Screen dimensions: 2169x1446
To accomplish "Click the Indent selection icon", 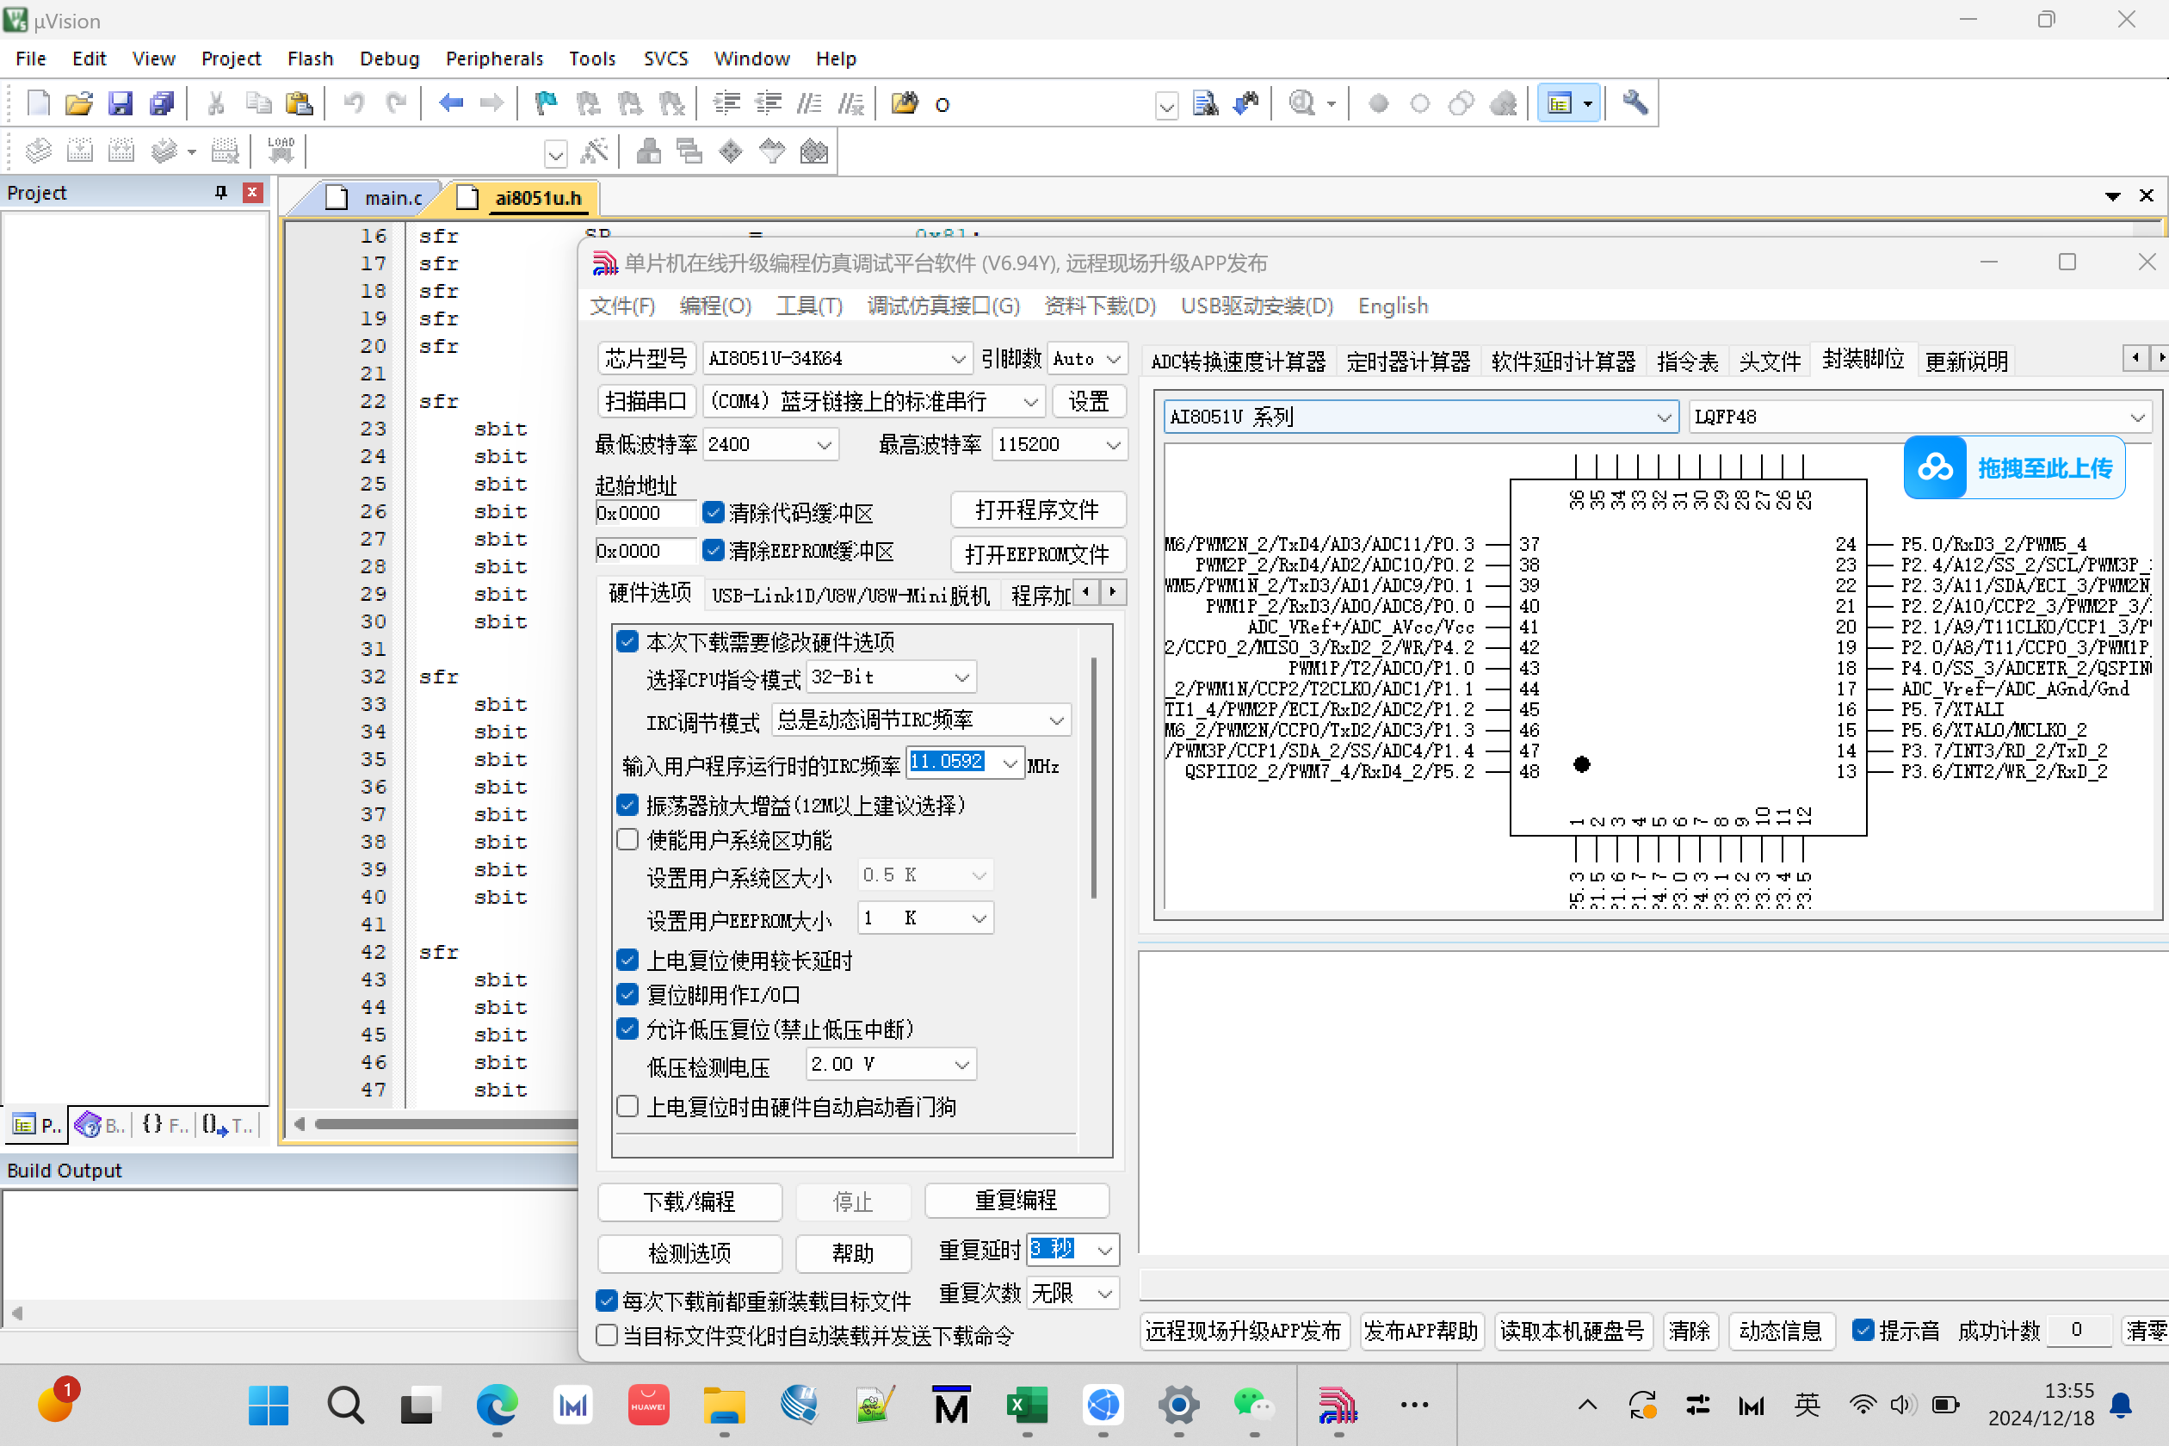I will click(x=726, y=103).
